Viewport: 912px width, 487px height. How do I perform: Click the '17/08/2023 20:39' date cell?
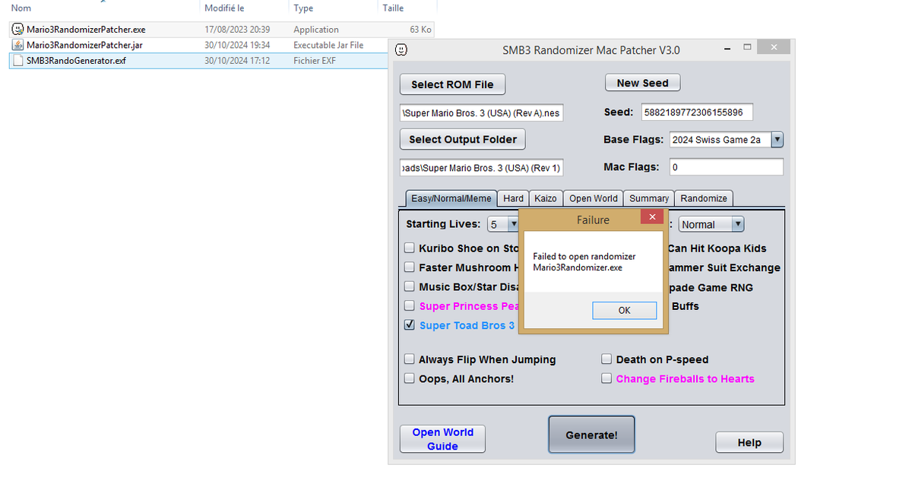click(237, 30)
